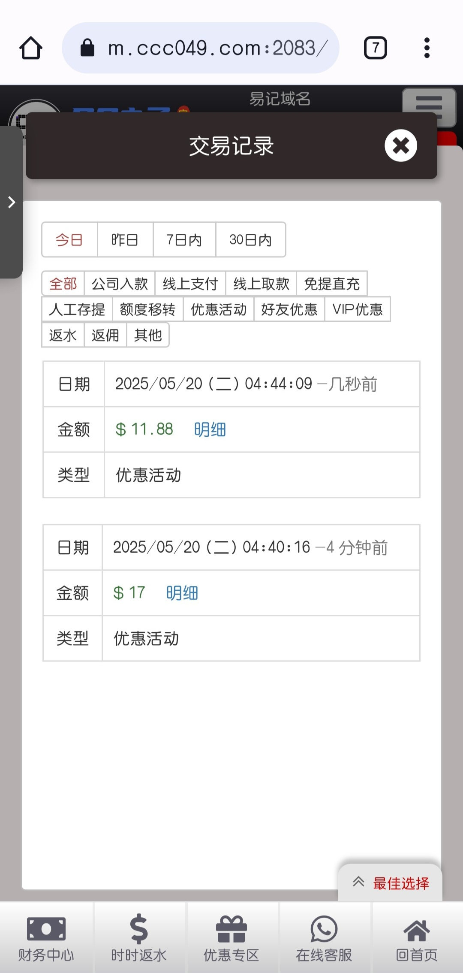This screenshot has width=463, height=973.
Task: View 明细 for the $17 record
Action: click(182, 593)
